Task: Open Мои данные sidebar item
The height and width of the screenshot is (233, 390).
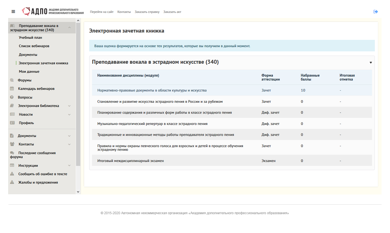Action: click(29, 72)
